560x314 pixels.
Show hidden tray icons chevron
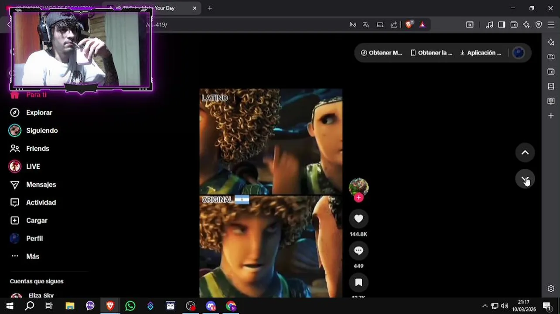click(x=485, y=306)
